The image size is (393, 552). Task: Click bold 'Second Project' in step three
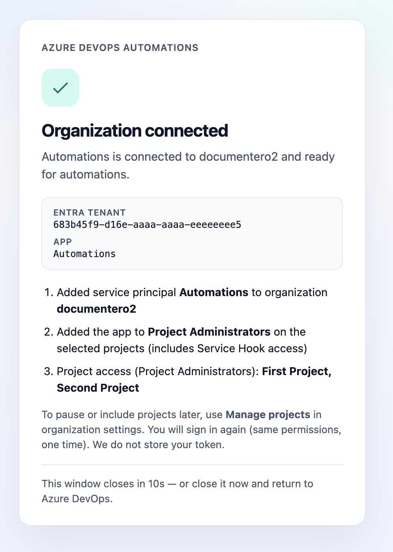tap(98, 388)
